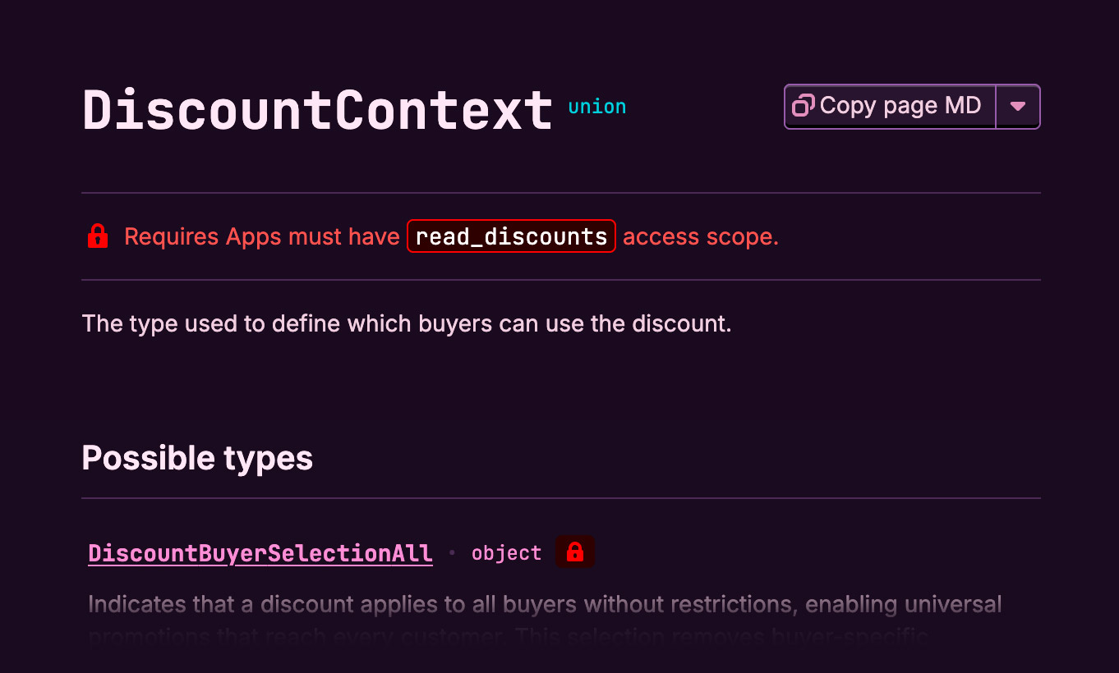Click the DiscountContext page title

click(318, 110)
